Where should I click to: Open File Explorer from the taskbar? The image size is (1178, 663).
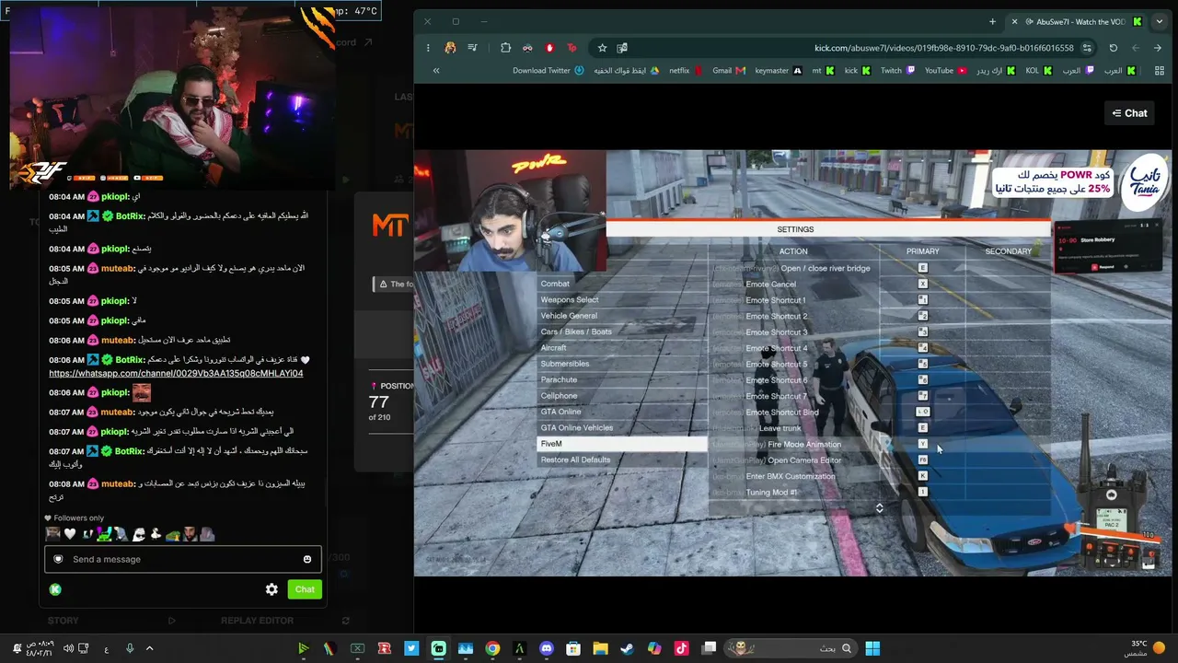600,649
